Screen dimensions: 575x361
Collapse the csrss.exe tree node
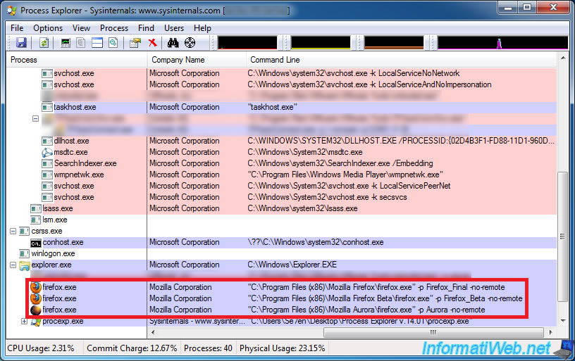coord(13,231)
